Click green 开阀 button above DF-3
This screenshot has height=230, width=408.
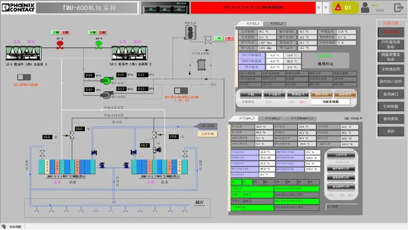(x=56, y=32)
